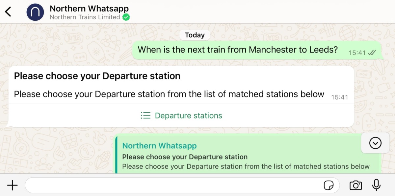This screenshot has height=196, width=395.
Task: Tap 15:41 timestamp on Departure station message
Action: point(340,97)
